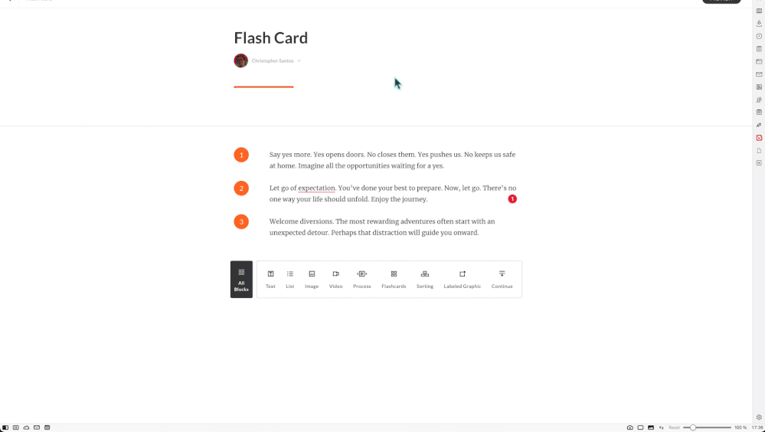Open the All Blocks library

[241, 279]
